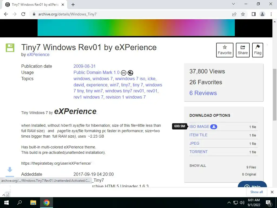Open taskbar search
This screenshot has height=208, width=277.
(x=19, y=203)
